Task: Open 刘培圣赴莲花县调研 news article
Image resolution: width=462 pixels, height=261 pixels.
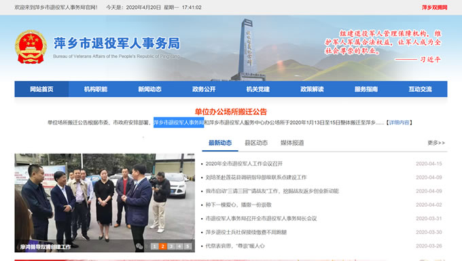Action: 256,177
